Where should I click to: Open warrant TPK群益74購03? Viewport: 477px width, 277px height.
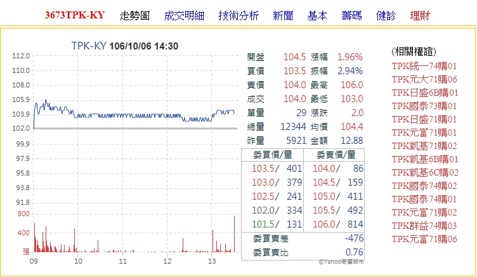pyautogui.click(x=424, y=226)
